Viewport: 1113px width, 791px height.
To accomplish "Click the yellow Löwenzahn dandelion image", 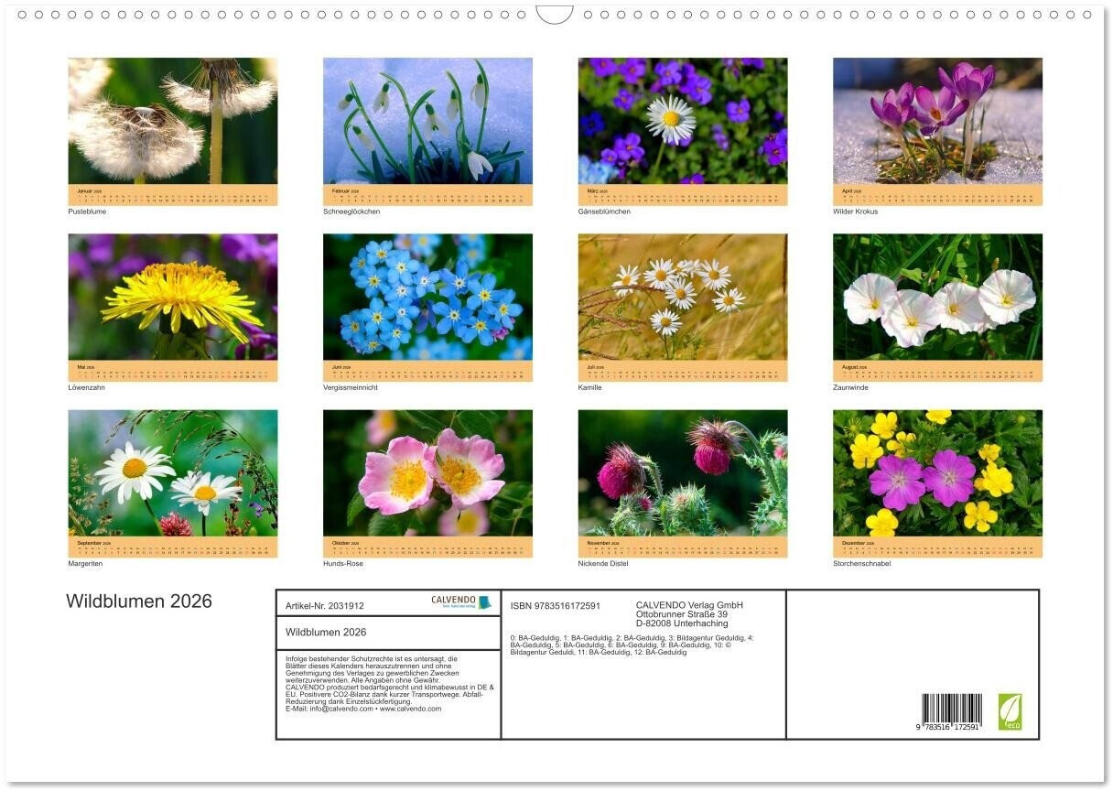I will (173, 297).
